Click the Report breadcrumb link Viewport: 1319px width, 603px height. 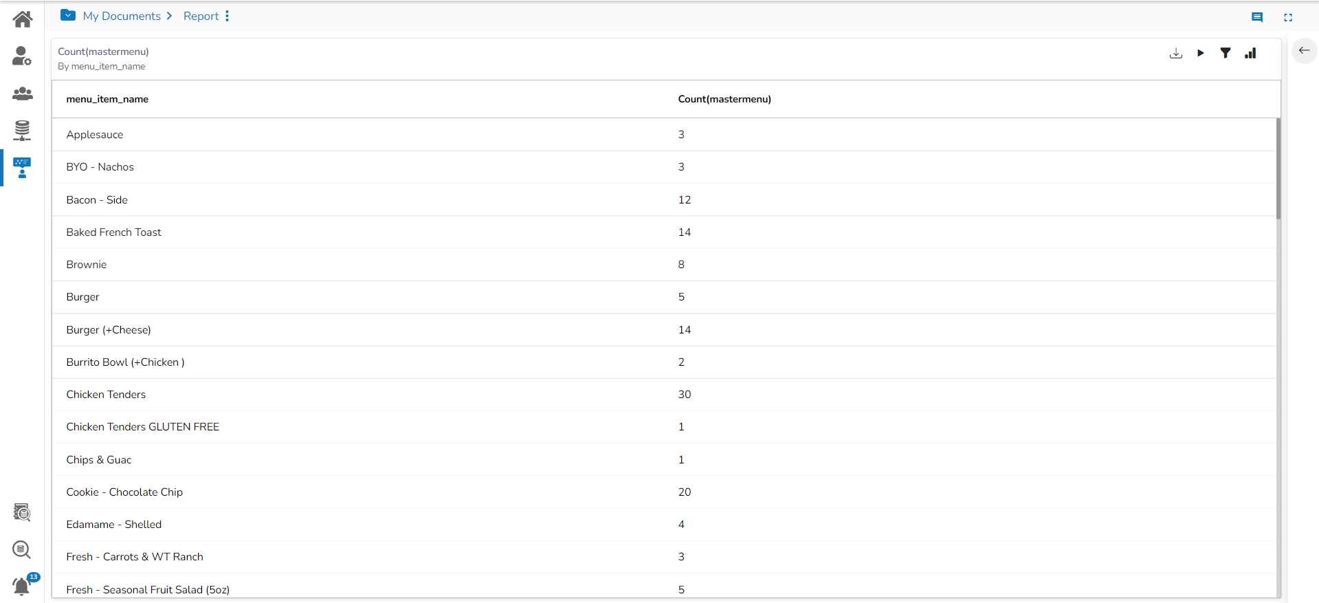pyautogui.click(x=201, y=16)
